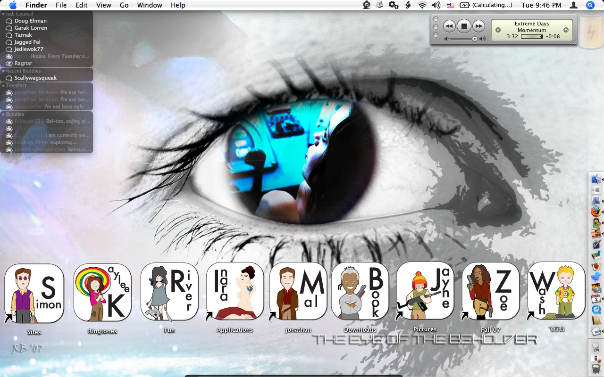
Task: Select buddy Garak Lorren
Action: tap(31, 28)
